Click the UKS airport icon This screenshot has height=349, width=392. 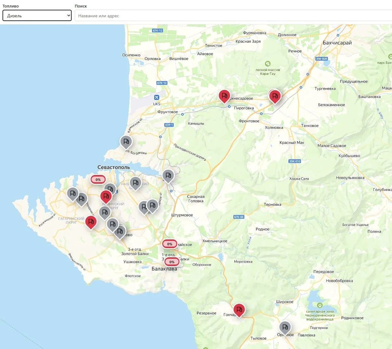click(156, 97)
